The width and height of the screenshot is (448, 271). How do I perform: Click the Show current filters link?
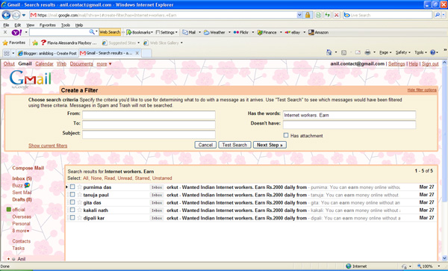coord(48,146)
